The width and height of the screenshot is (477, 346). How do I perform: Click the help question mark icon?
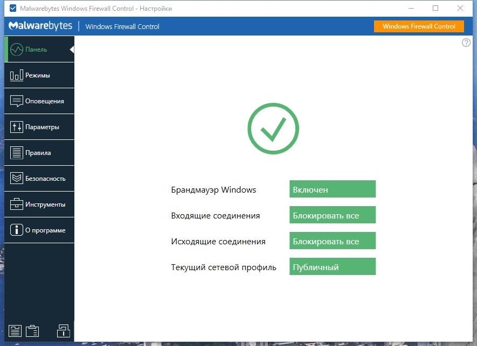(x=466, y=43)
